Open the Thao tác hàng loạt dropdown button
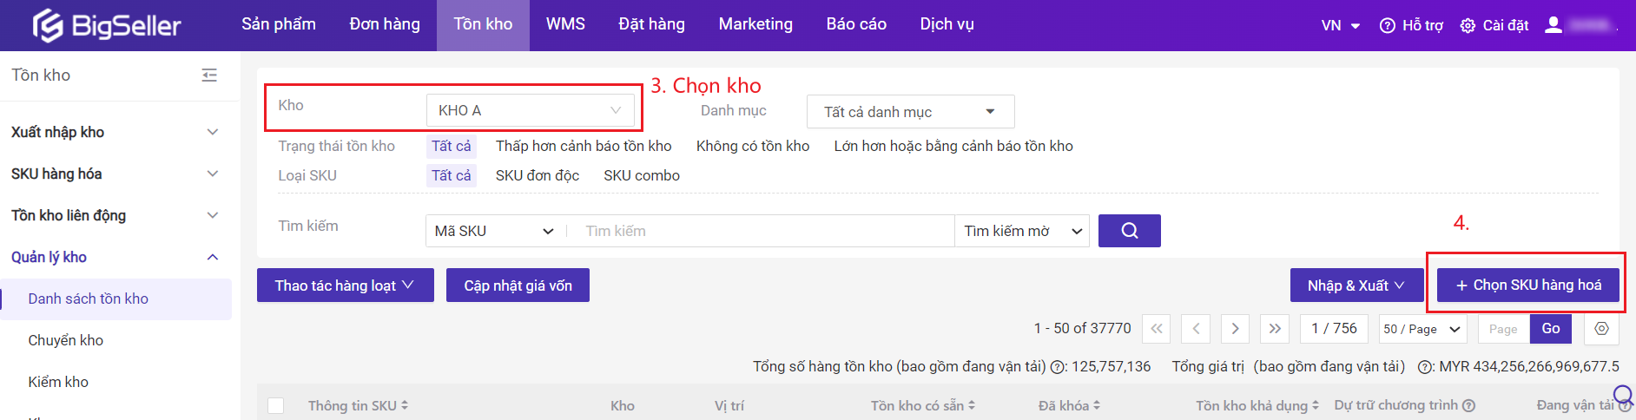This screenshot has height=420, width=1636. (x=346, y=285)
